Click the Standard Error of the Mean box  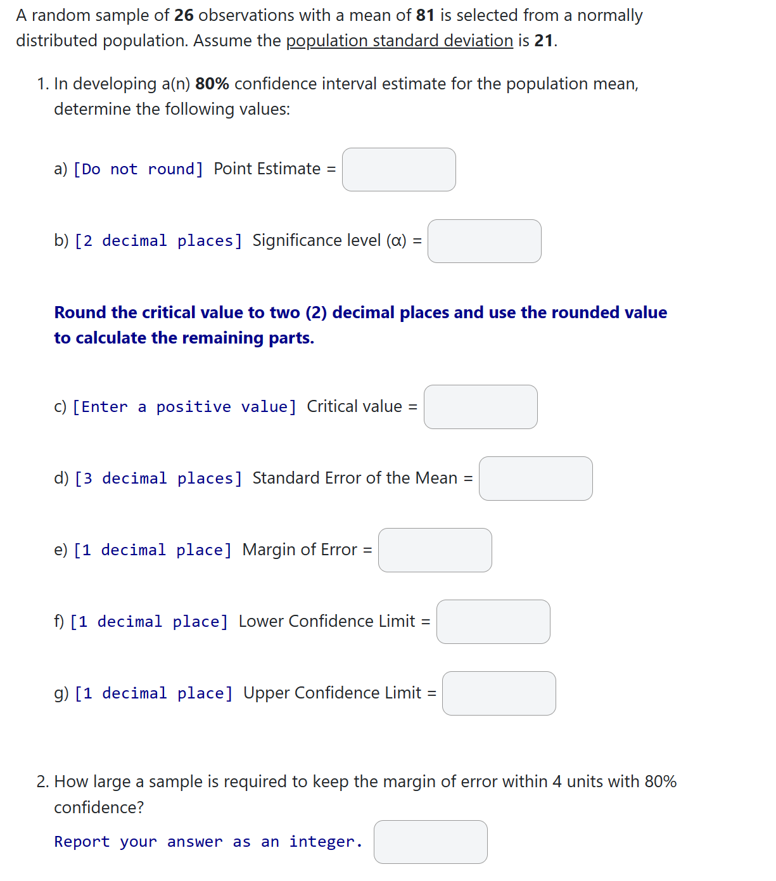pyautogui.click(x=535, y=479)
